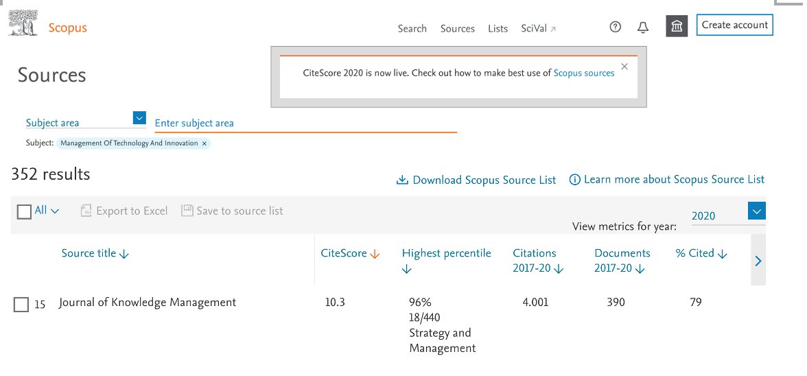Sort by Citations 2017-20 arrow
807x376 pixels.
click(x=559, y=269)
